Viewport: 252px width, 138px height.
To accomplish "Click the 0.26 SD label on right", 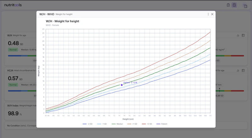I will coord(220,96).
